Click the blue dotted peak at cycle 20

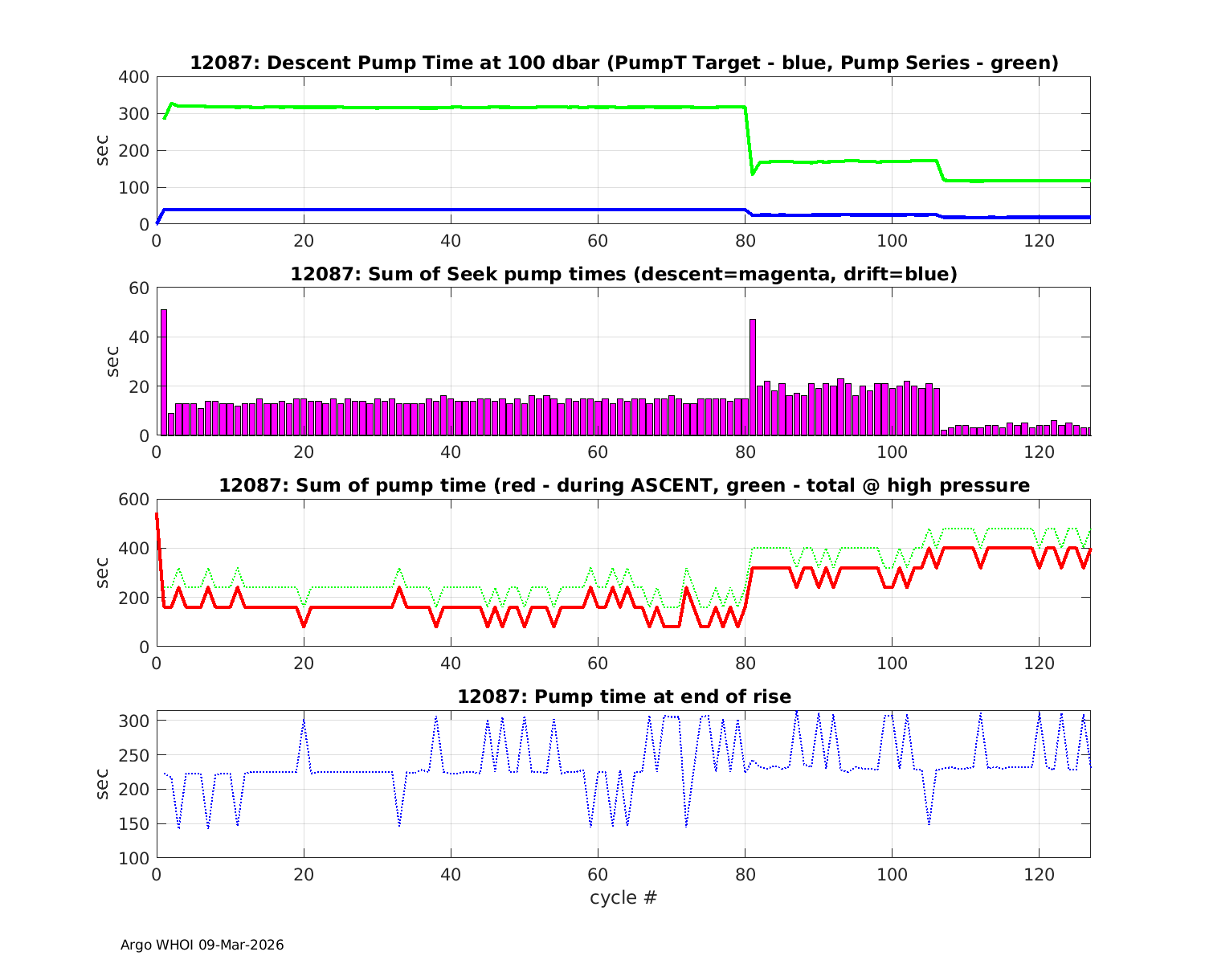304,723
